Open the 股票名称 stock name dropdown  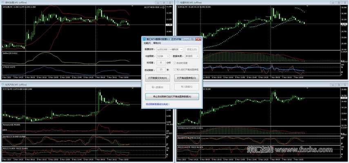click(x=170, y=49)
